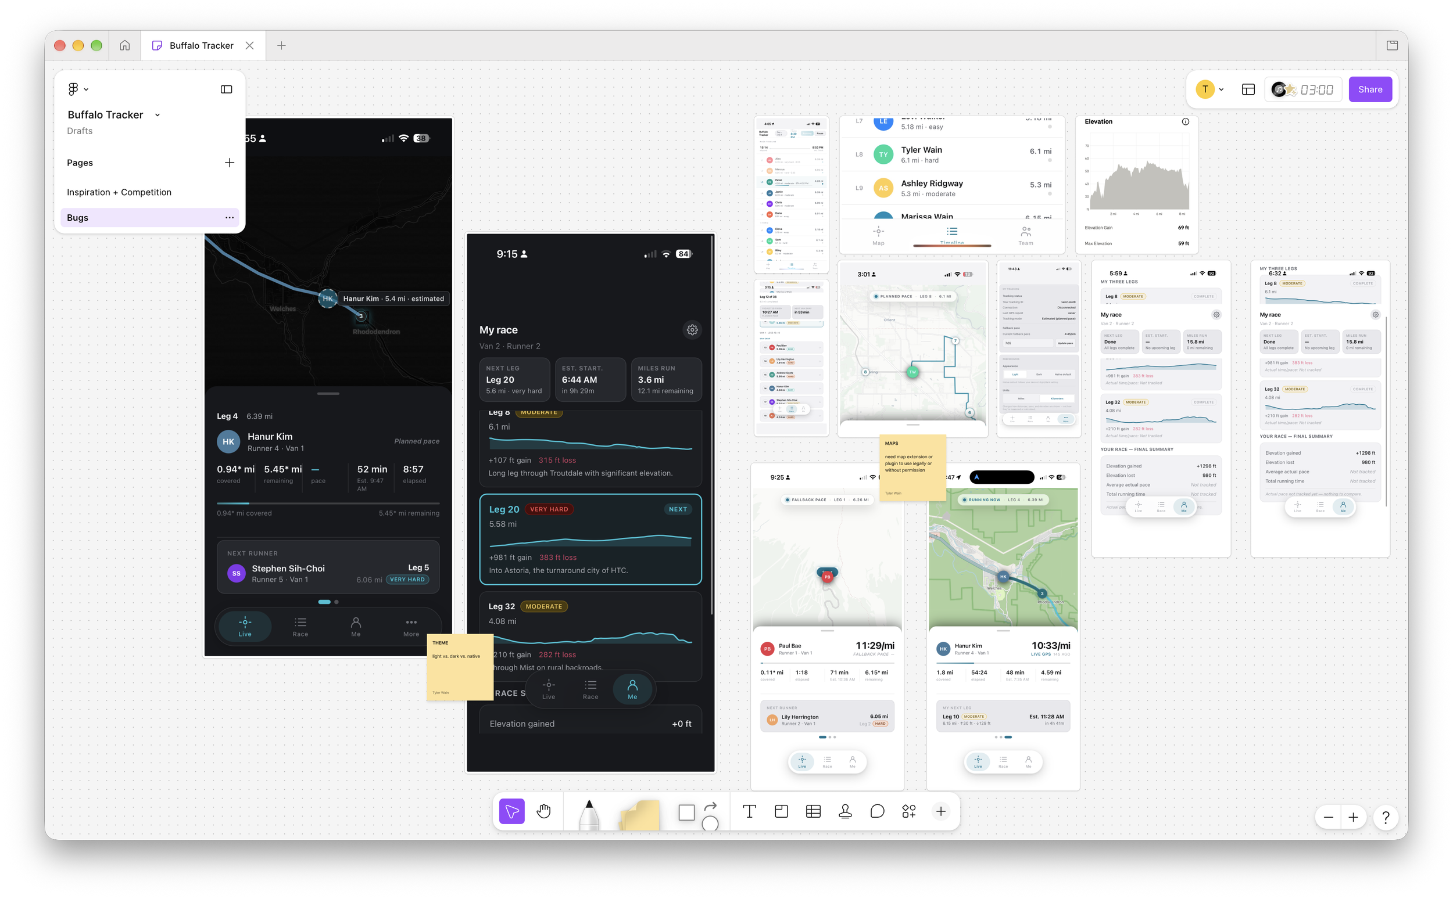Open the Figma main menu dropdown
Viewport: 1453px width, 899px height.
(x=78, y=89)
